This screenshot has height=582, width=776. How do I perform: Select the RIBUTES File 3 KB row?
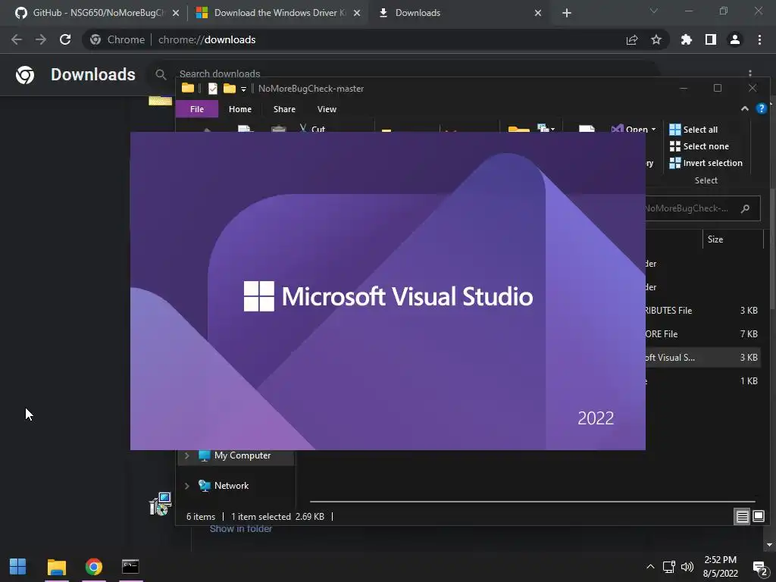coord(702,311)
